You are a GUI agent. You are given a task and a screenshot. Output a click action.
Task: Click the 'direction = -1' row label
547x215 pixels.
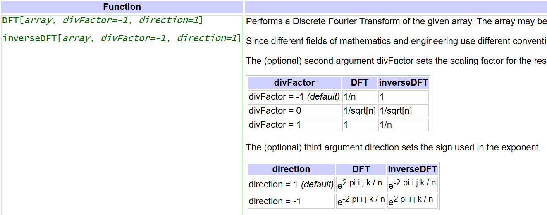[275, 201]
